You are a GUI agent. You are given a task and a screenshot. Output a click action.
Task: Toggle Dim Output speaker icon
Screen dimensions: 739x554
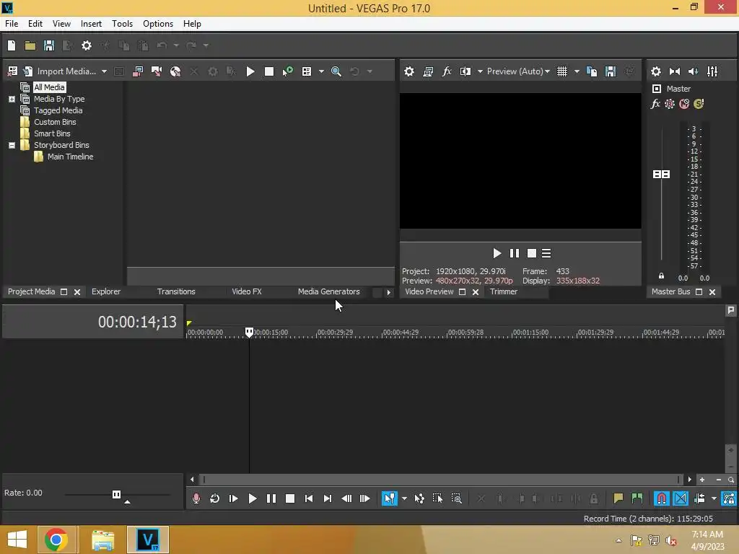point(694,71)
